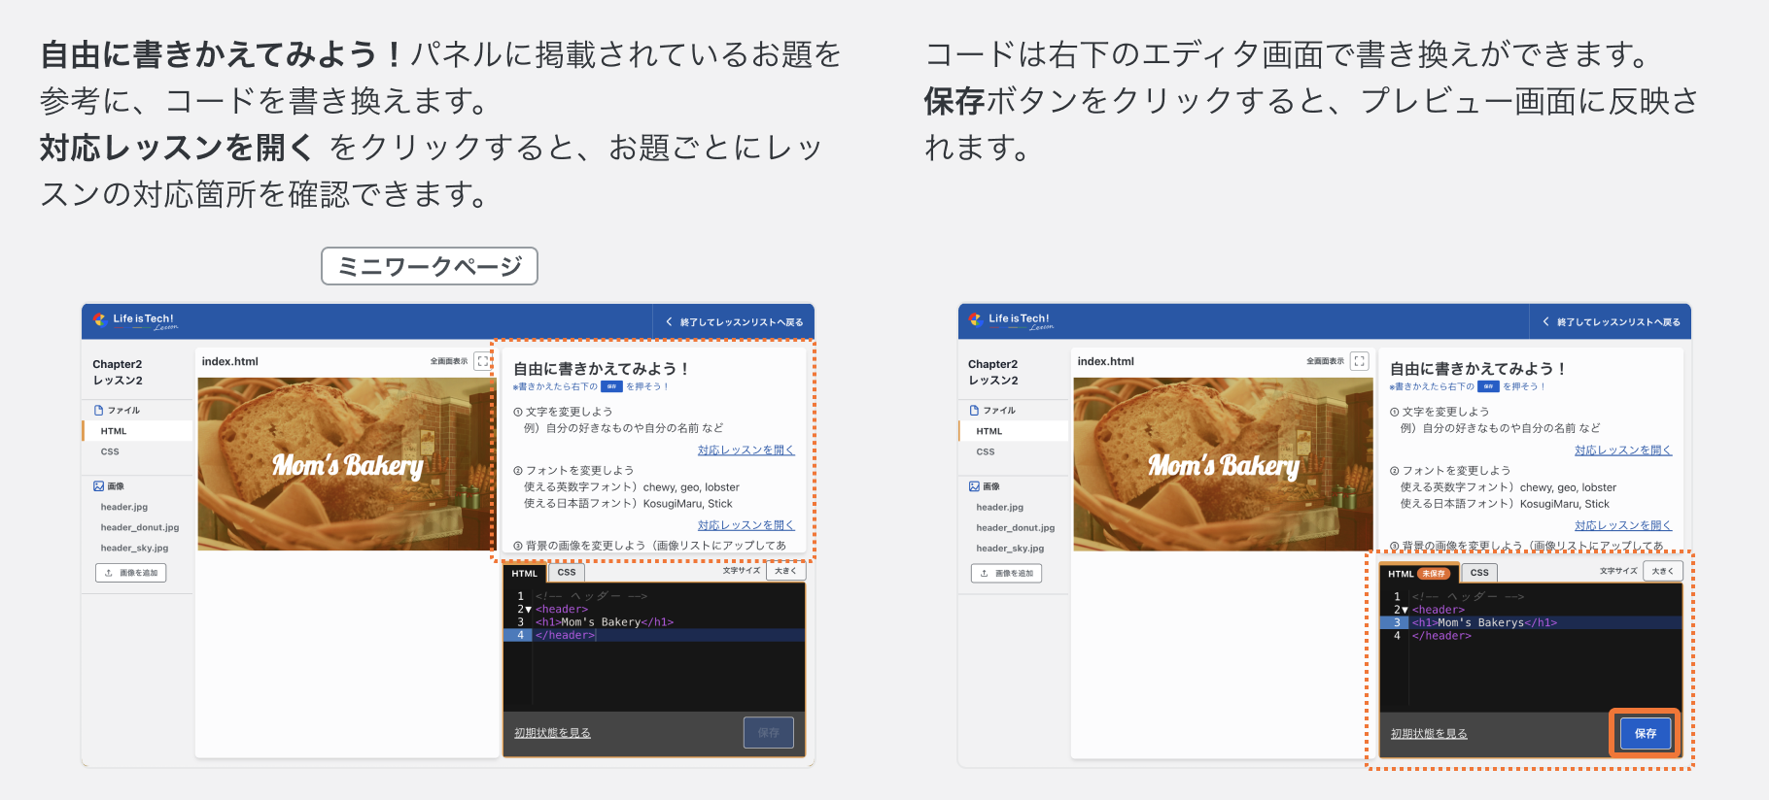Click </header> code line 4 in right screenshot editor
1769x800 pixels.
[x=1441, y=636]
